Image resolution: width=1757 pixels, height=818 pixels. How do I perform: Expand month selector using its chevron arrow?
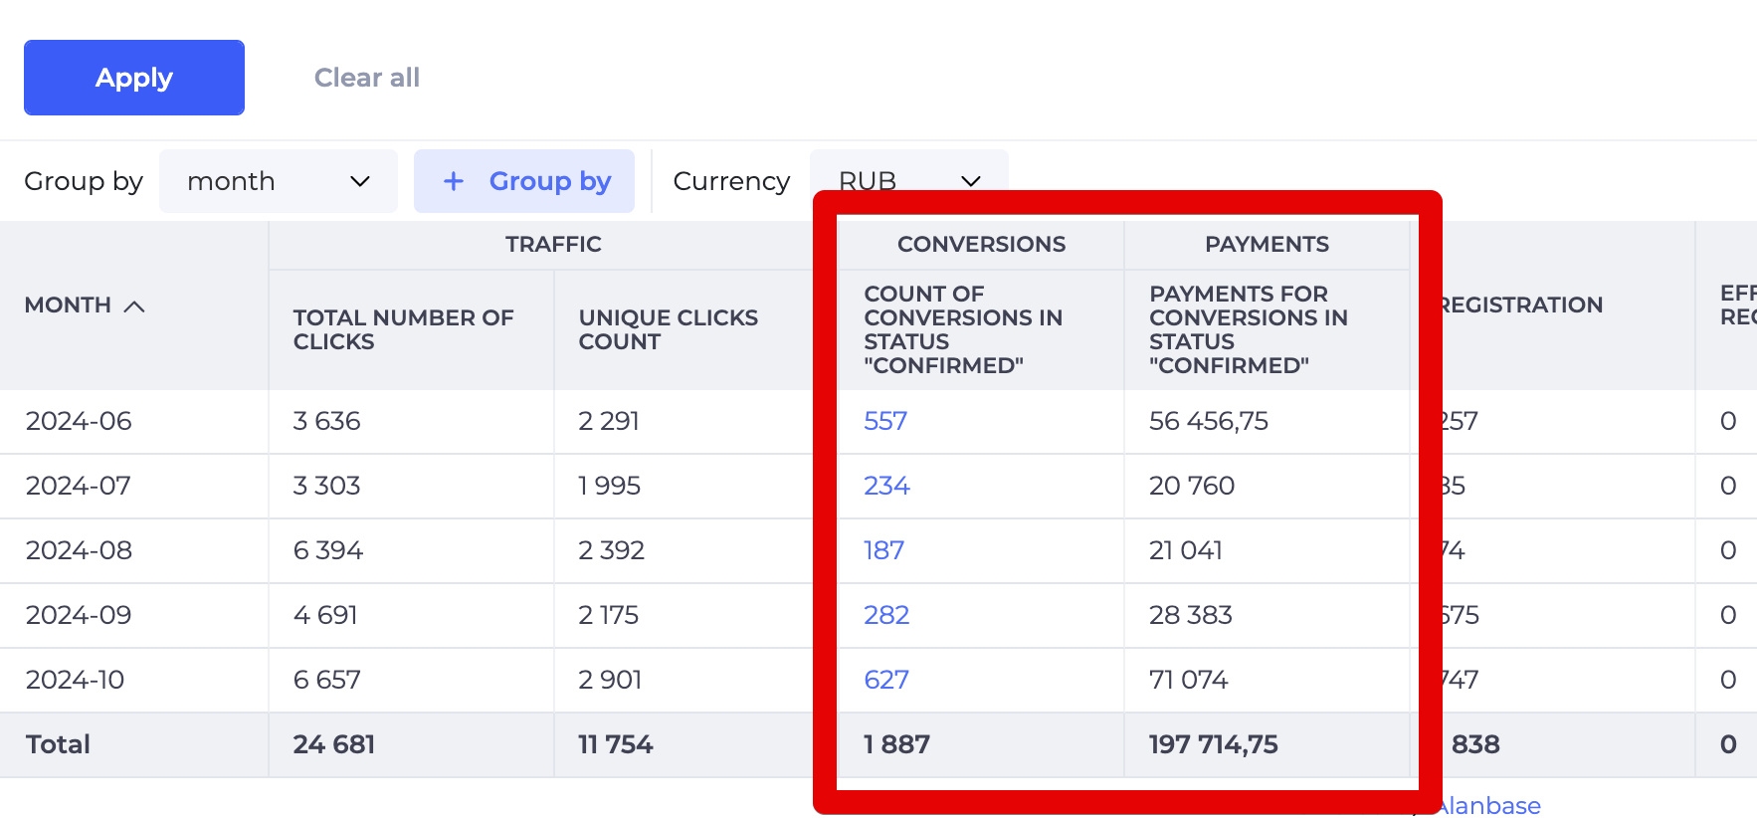[x=360, y=181]
